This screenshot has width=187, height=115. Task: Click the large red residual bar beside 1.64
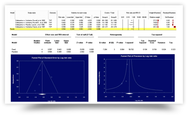click(x=175, y=27)
